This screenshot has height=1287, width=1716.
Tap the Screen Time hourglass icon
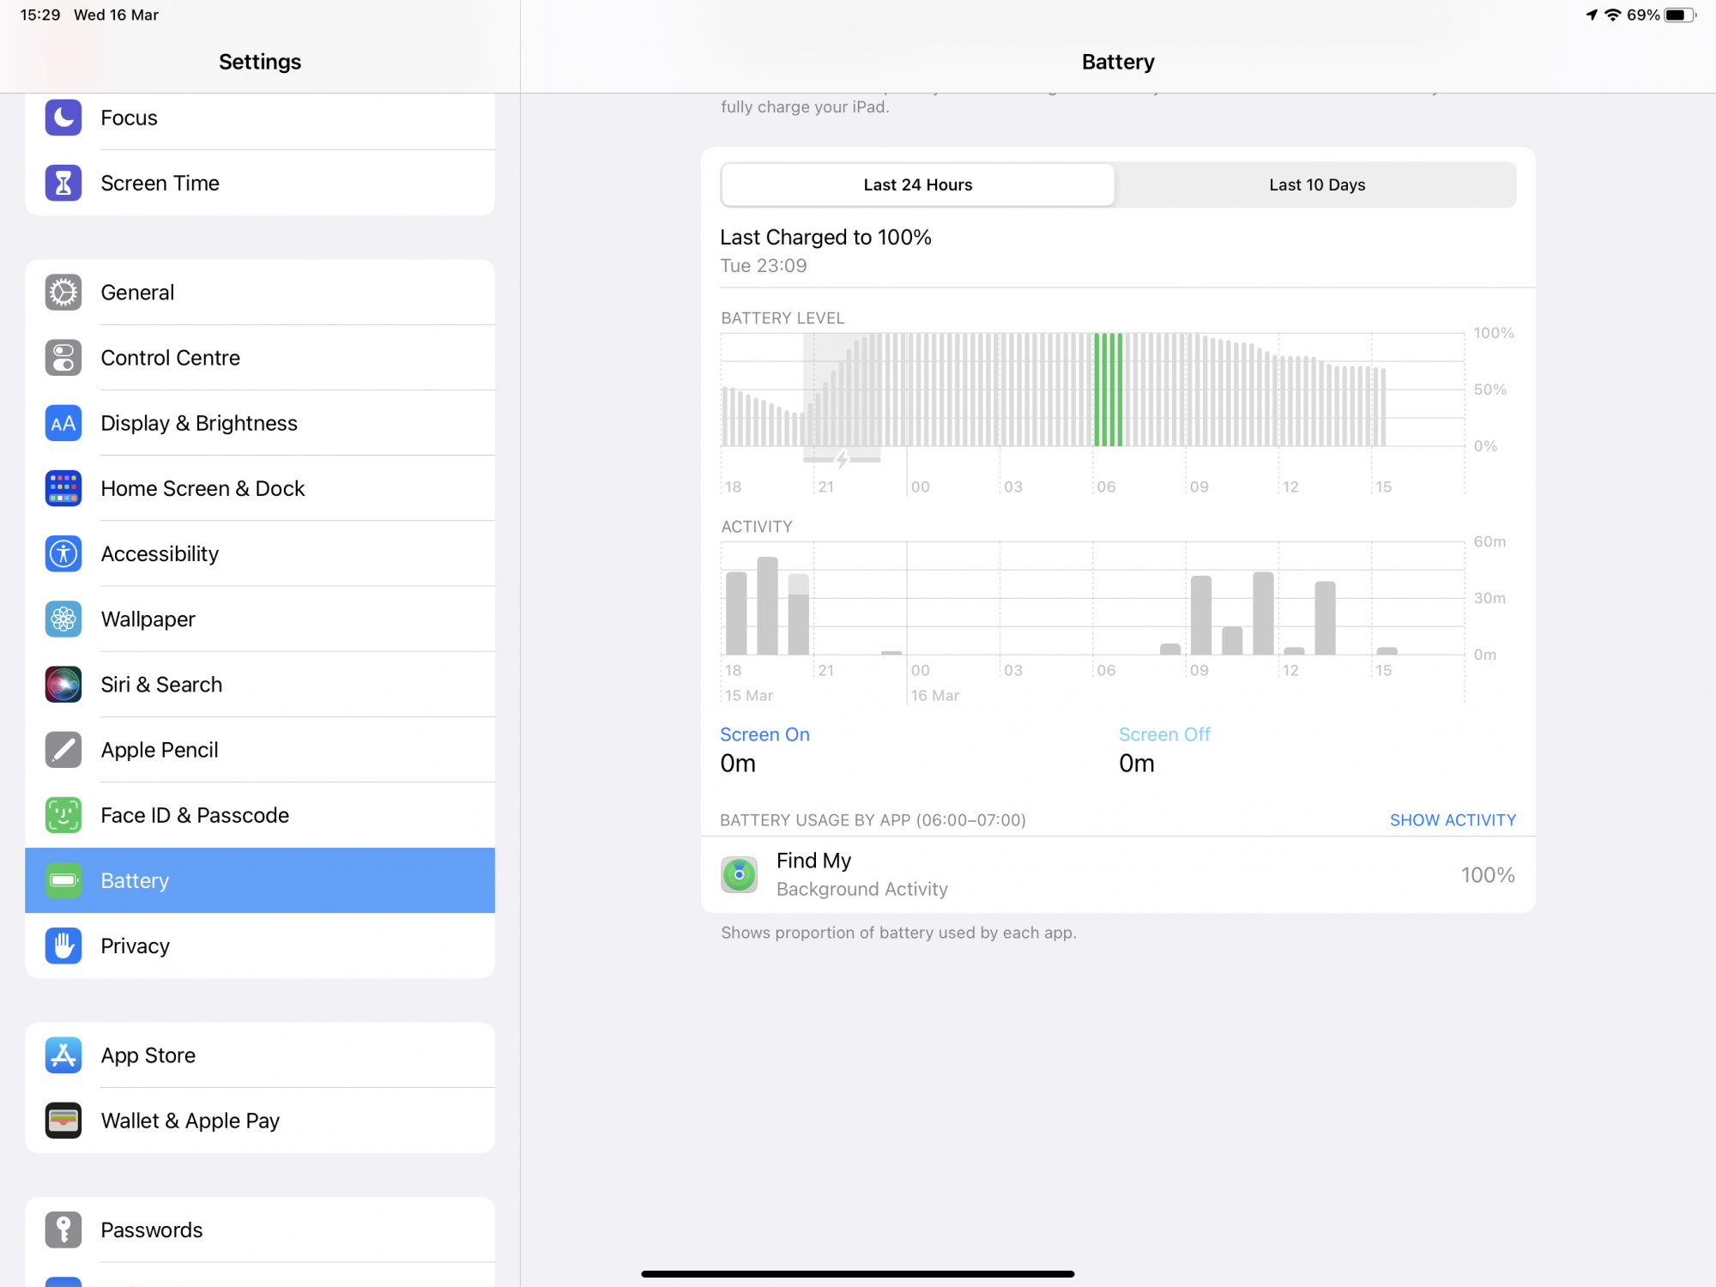click(63, 183)
